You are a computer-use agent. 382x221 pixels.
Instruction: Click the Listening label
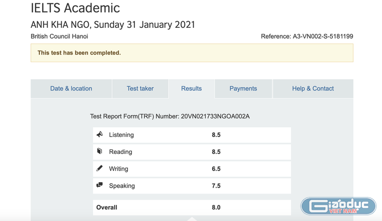pos(121,135)
